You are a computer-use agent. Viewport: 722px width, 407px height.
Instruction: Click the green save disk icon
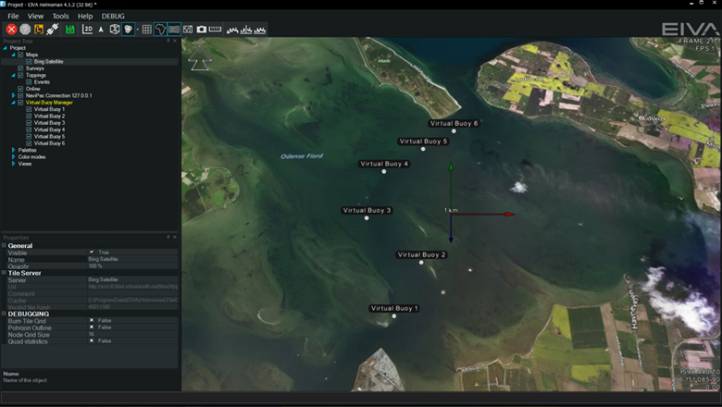pos(70,30)
